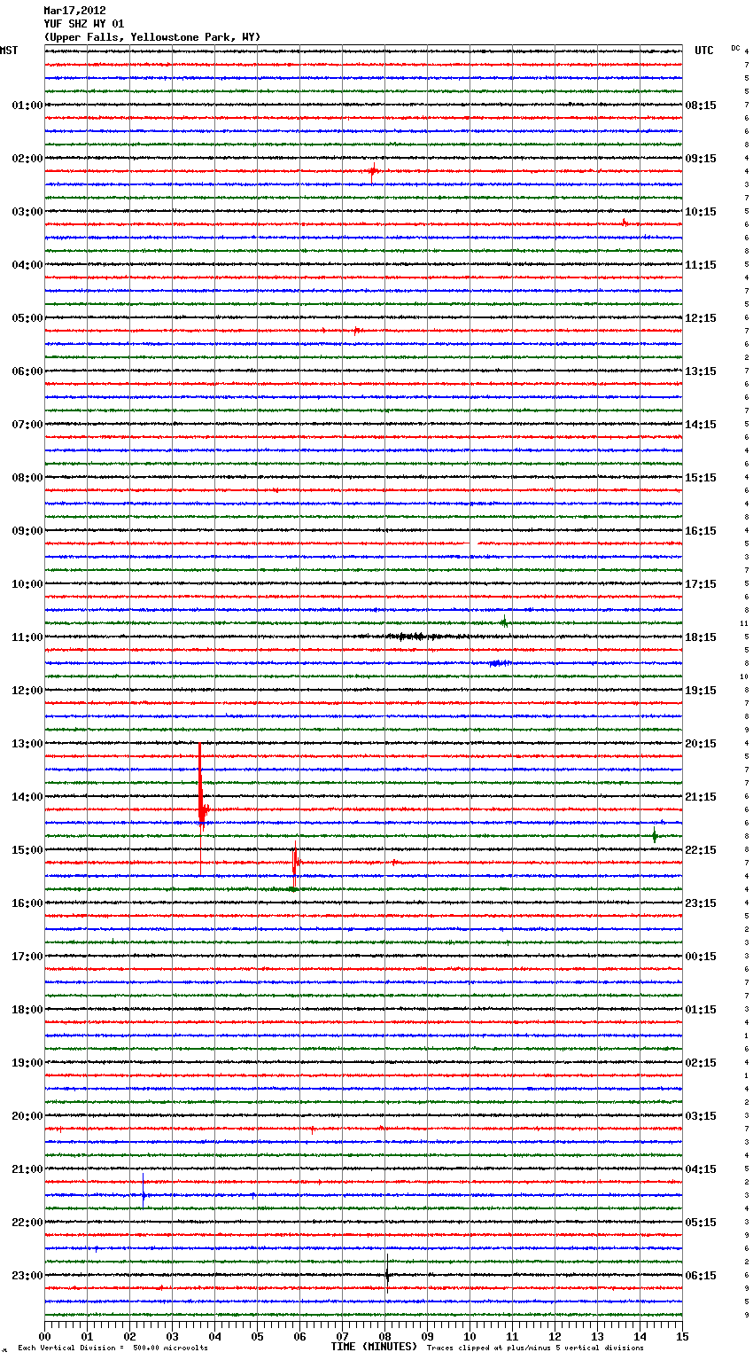Click the 18:15 UTC label
This screenshot has height=1360, width=753.
coord(701,637)
